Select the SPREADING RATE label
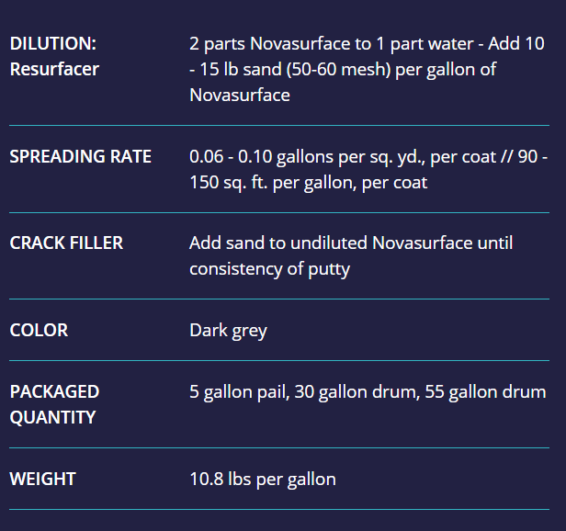The width and height of the screenshot is (566, 531). click(81, 156)
